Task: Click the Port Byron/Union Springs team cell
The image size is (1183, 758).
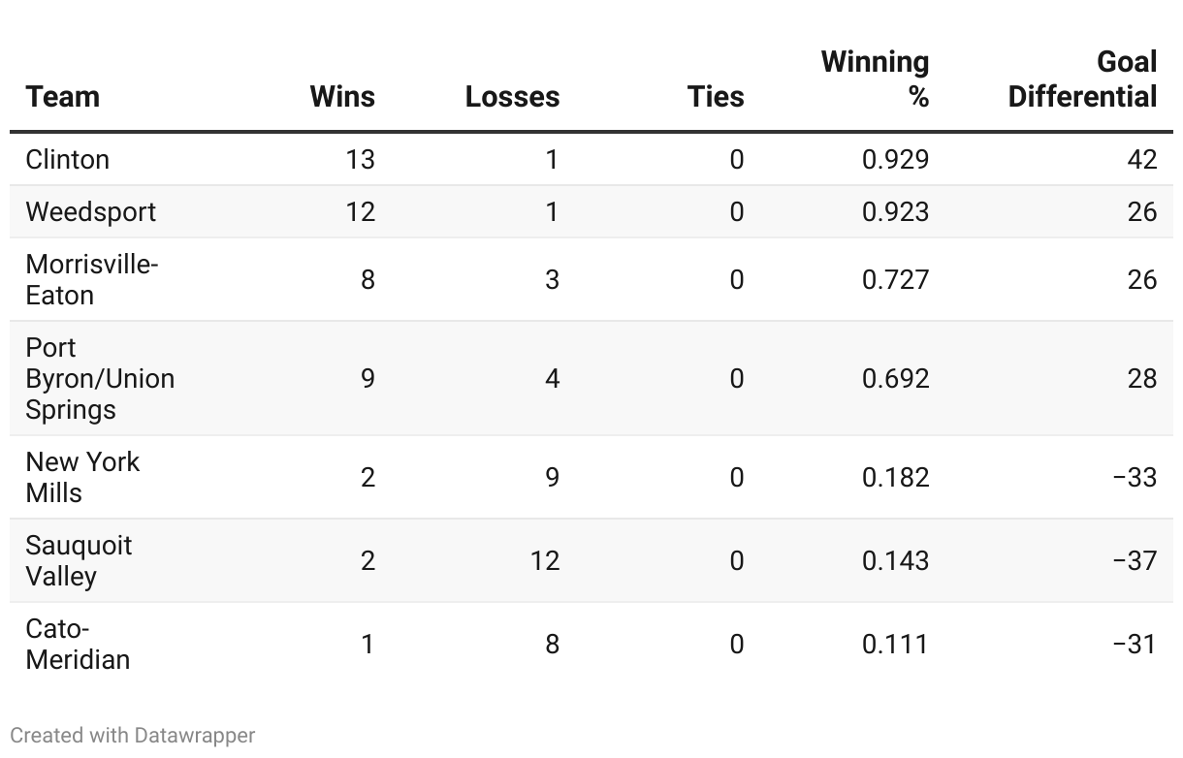Action: pyautogui.click(x=100, y=378)
